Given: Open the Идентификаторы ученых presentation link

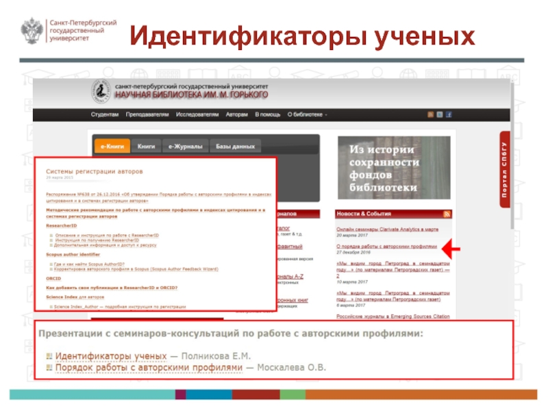Looking at the screenshot, I should [111, 356].
